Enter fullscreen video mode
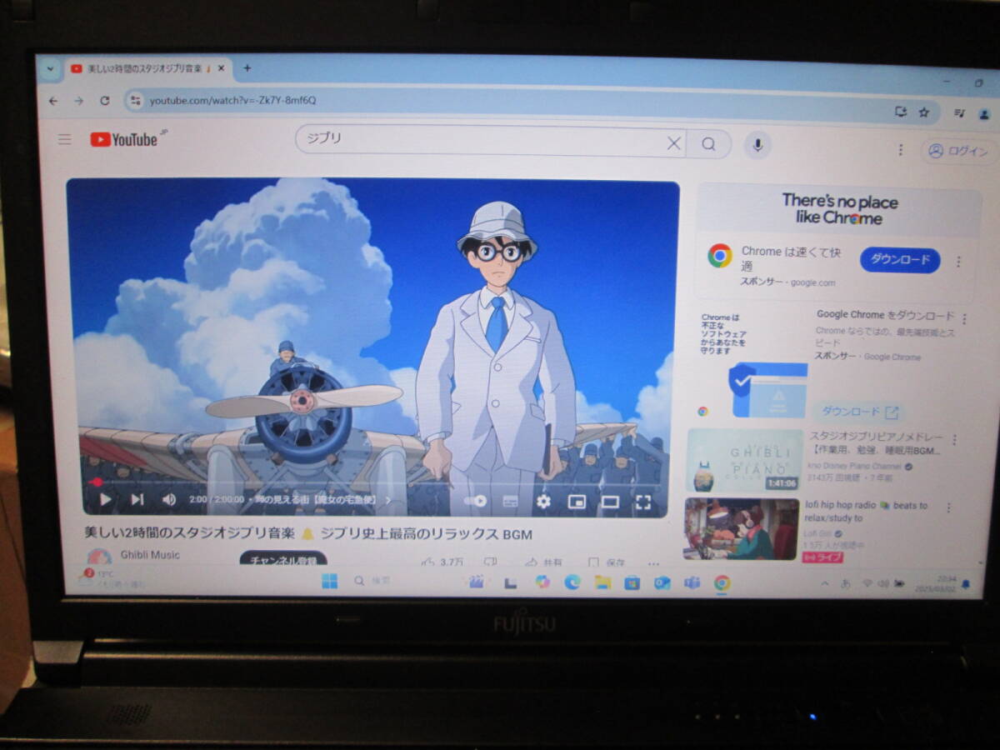This screenshot has width=1000, height=750. 643,502
